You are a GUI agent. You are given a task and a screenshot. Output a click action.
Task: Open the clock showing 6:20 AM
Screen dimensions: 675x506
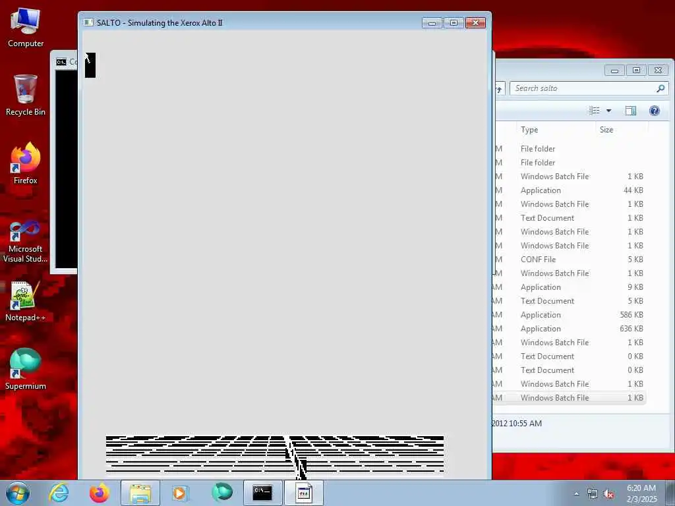641,493
